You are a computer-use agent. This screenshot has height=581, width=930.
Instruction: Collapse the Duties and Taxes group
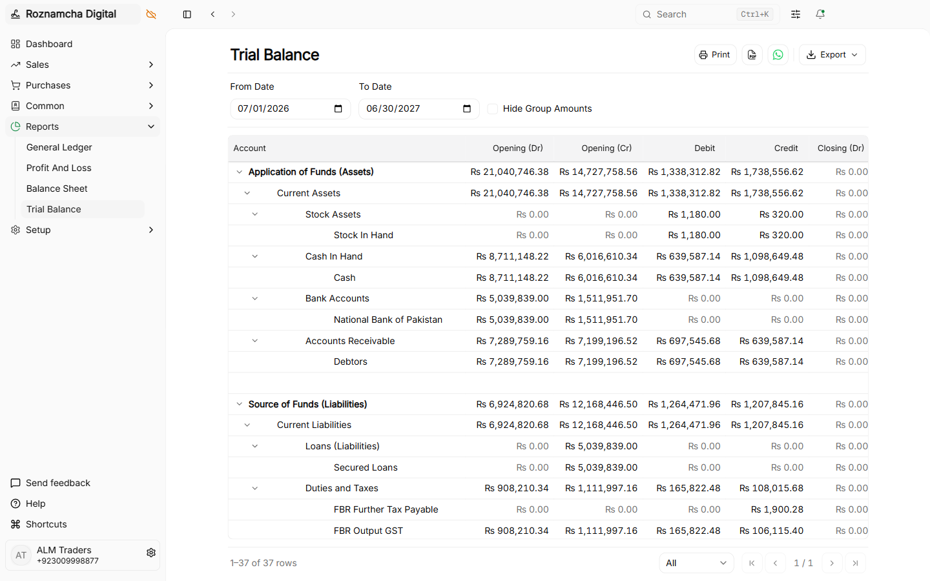click(x=255, y=488)
